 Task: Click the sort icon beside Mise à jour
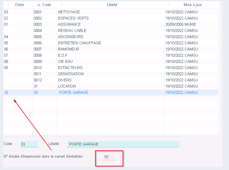coord(169,5)
